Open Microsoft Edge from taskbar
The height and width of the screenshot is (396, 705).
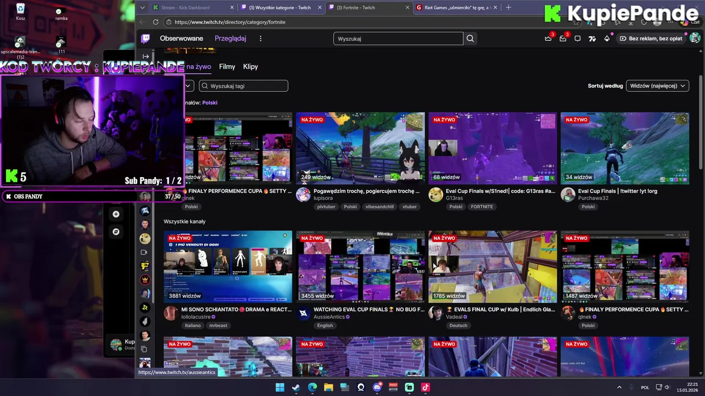coord(312,387)
